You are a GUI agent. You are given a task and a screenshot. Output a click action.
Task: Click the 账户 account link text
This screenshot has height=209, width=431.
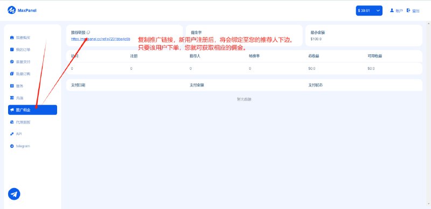399,11
